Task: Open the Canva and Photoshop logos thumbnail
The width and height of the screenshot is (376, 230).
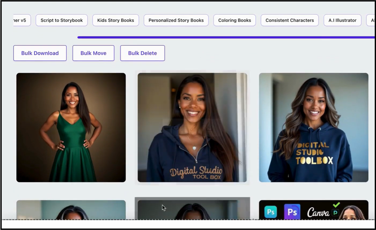Action: click(314, 210)
